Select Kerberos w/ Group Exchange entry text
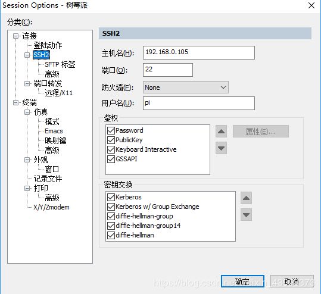 [x=157, y=207]
